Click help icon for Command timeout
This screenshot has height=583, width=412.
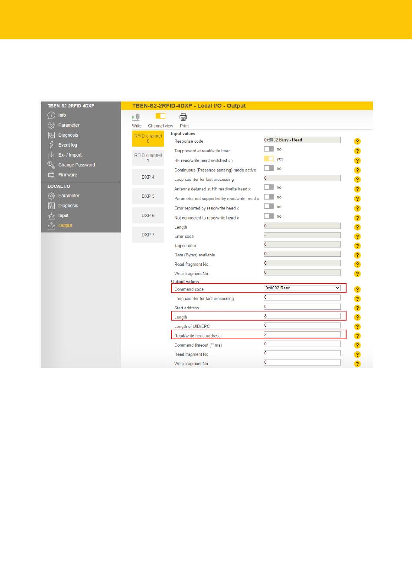pos(357,345)
